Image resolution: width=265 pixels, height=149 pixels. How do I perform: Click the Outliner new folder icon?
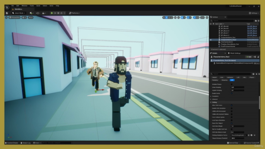(256, 21)
